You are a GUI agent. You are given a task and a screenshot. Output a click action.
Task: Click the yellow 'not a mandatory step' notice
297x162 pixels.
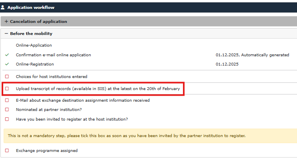pyautogui.click(x=127, y=136)
